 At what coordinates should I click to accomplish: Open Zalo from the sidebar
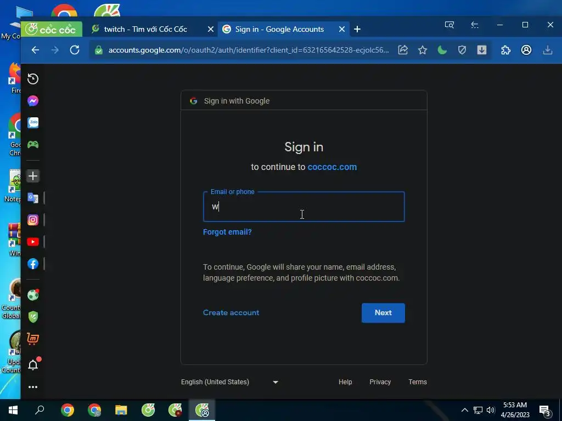pyautogui.click(x=33, y=123)
